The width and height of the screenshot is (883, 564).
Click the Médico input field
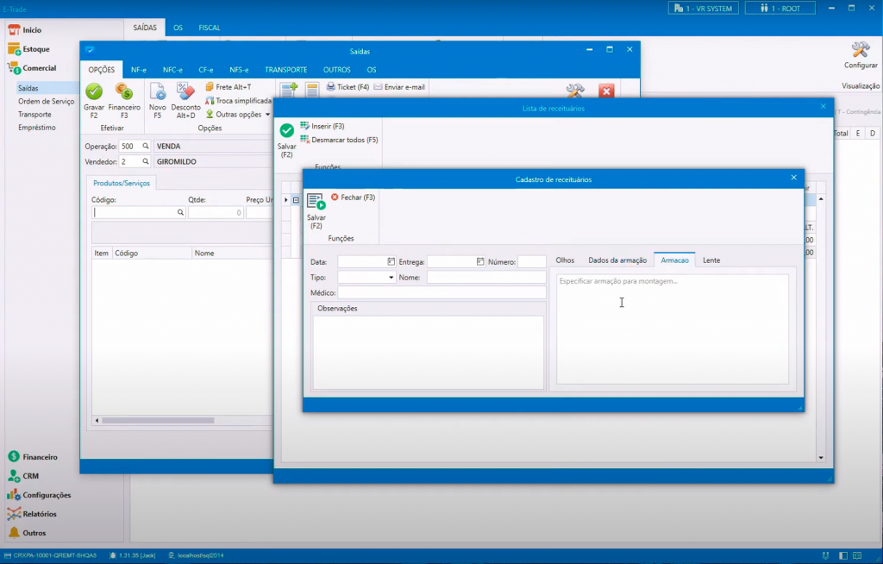click(x=441, y=293)
